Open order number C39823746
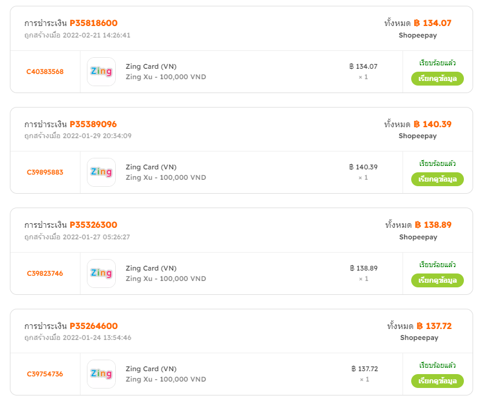The width and height of the screenshot is (483, 403). [45, 273]
